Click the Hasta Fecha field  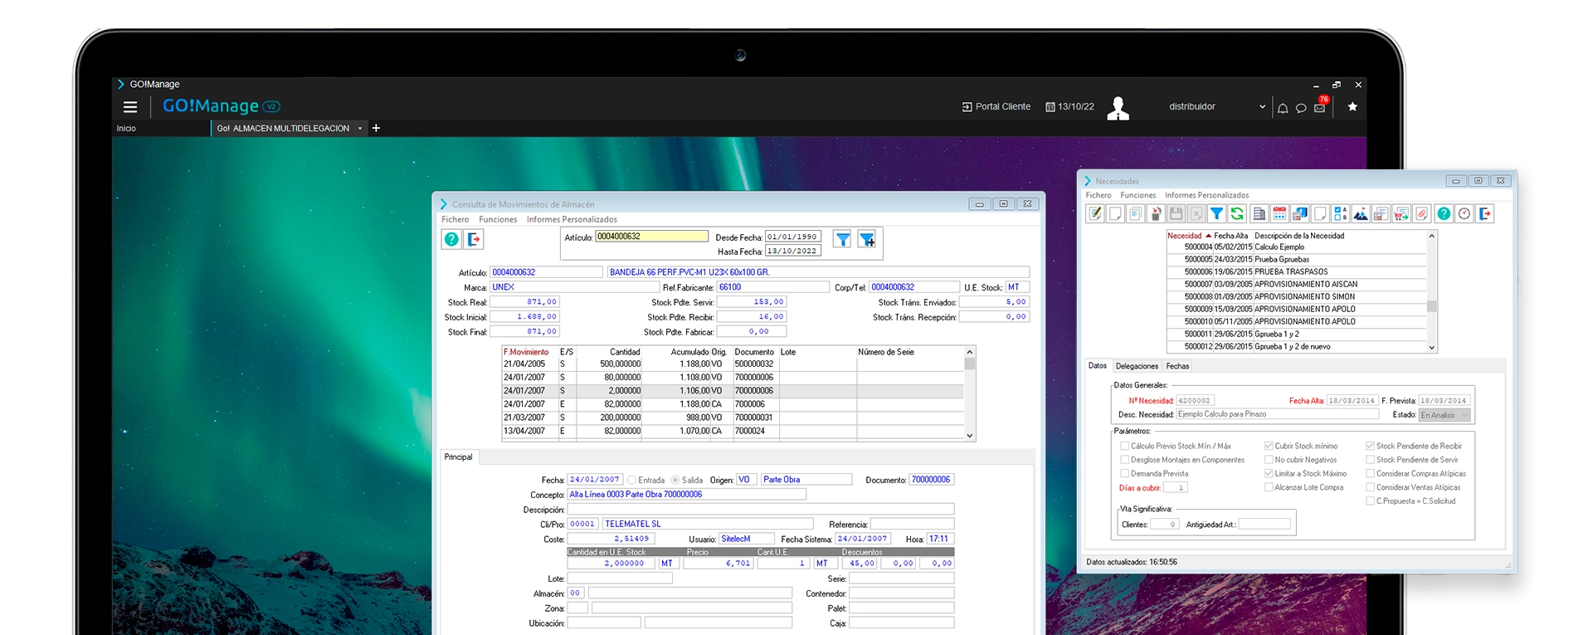click(x=793, y=251)
